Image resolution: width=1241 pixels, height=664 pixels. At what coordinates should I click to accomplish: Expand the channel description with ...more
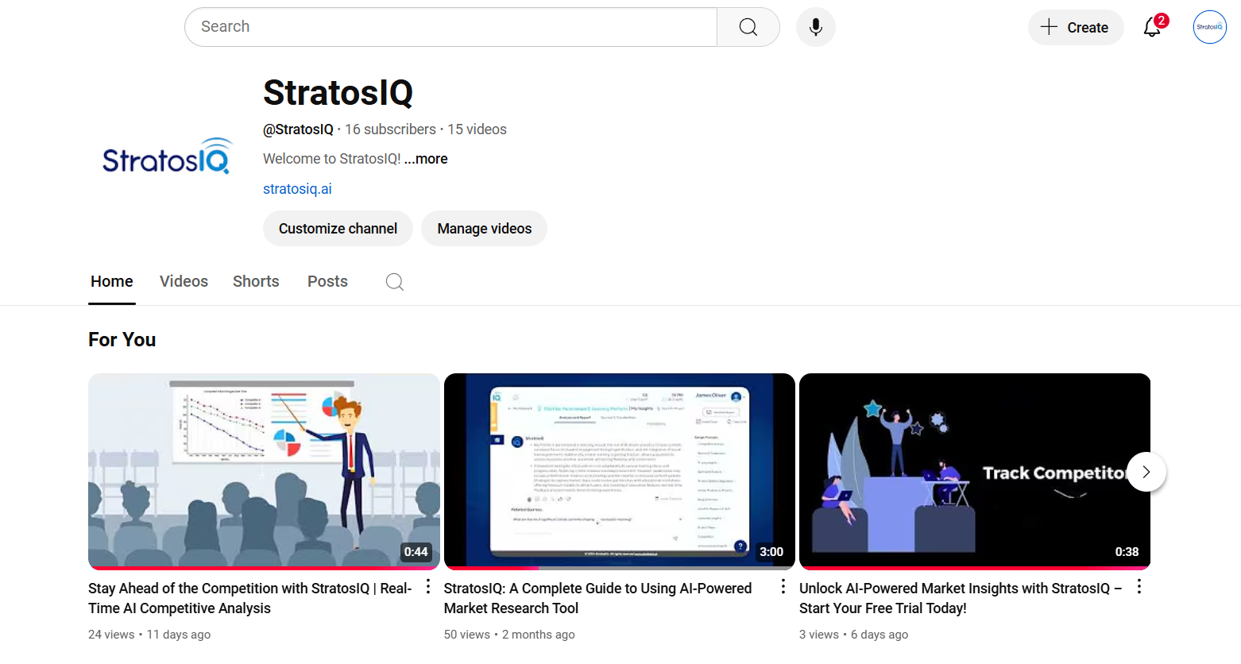click(425, 158)
